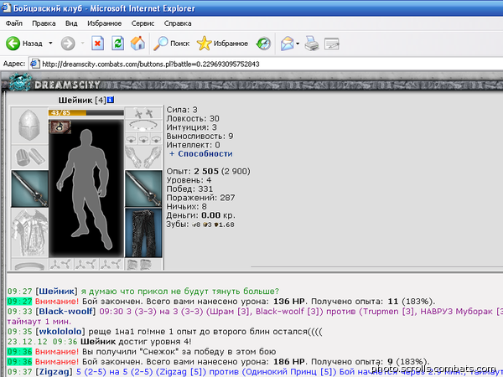503x377 pixels.
Task: Click the Black-woolf nickname in chat
Action: tap(65, 312)
